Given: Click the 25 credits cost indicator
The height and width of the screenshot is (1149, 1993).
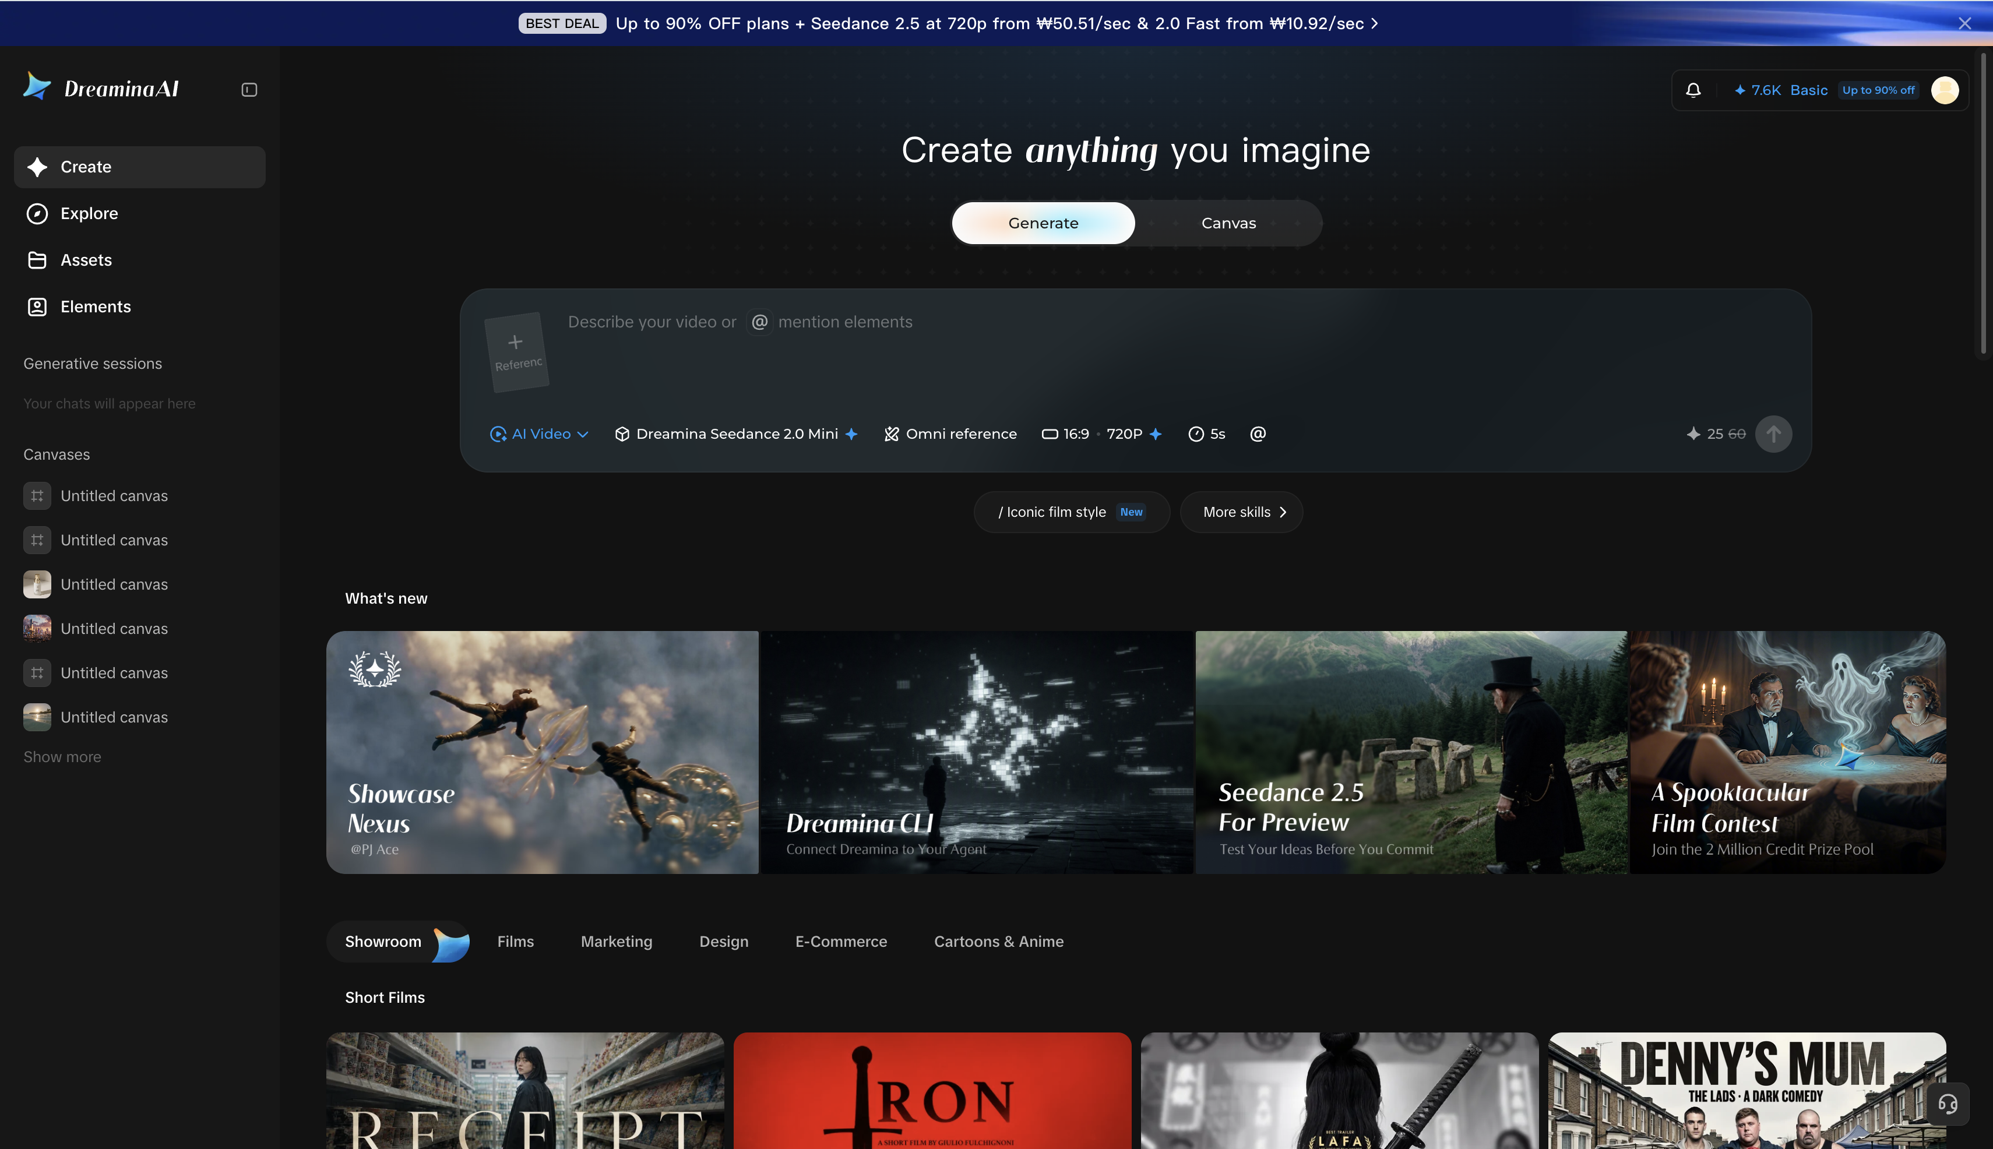Looking at the screenshot, I should tap(1715, 434).
